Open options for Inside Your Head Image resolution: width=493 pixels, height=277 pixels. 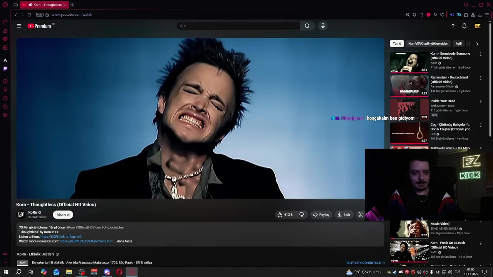tap(481, 102)
